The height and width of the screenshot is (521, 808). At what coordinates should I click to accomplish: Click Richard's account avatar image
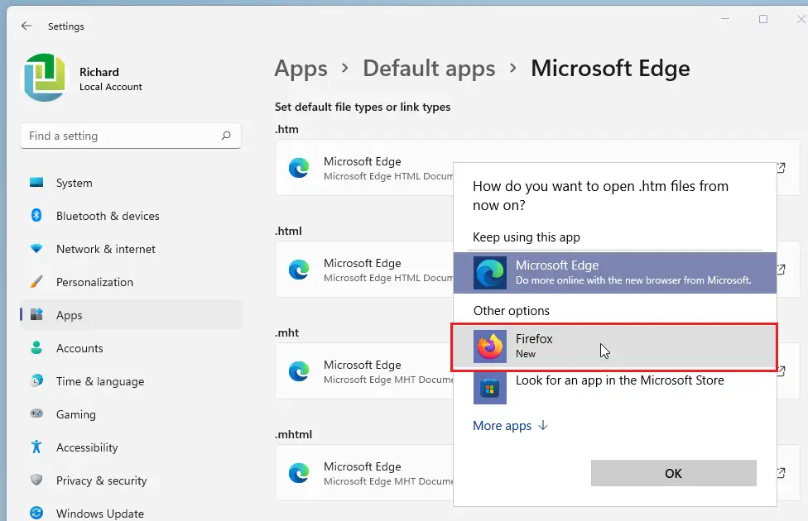[45, 78]
